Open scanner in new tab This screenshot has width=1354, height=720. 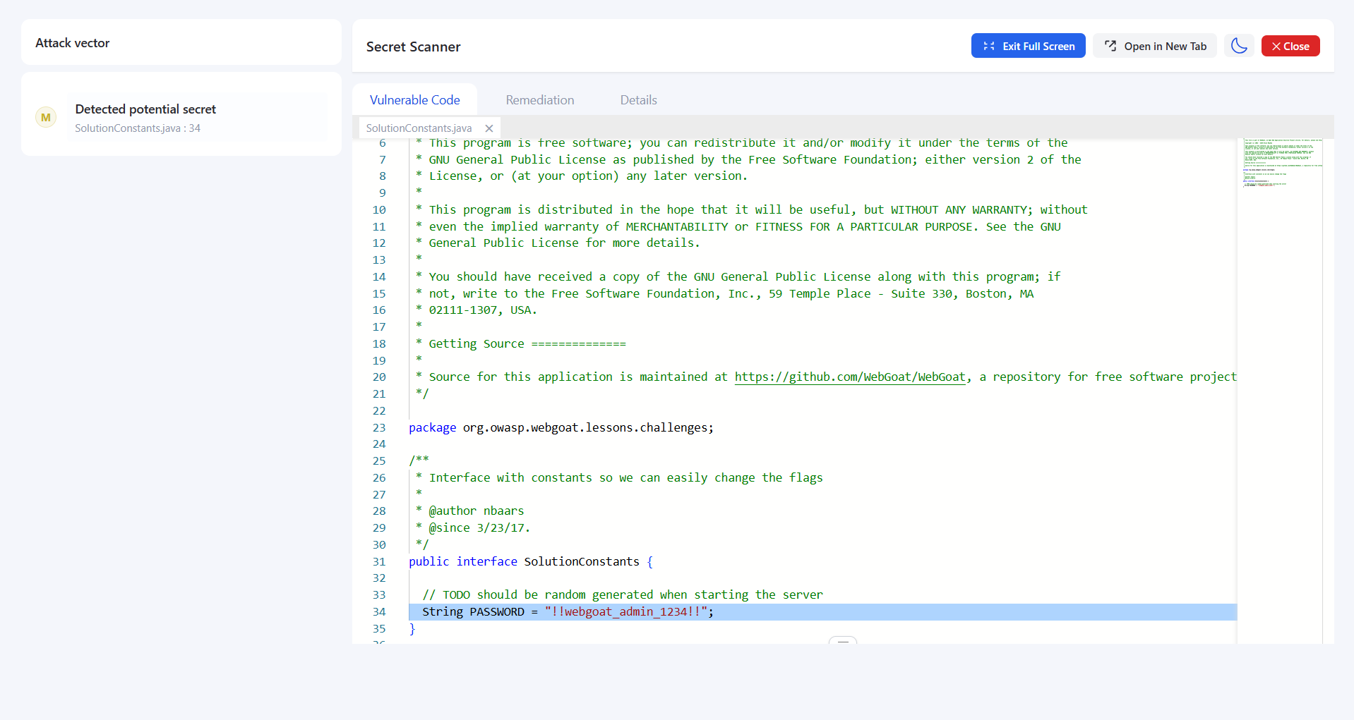1155,46
